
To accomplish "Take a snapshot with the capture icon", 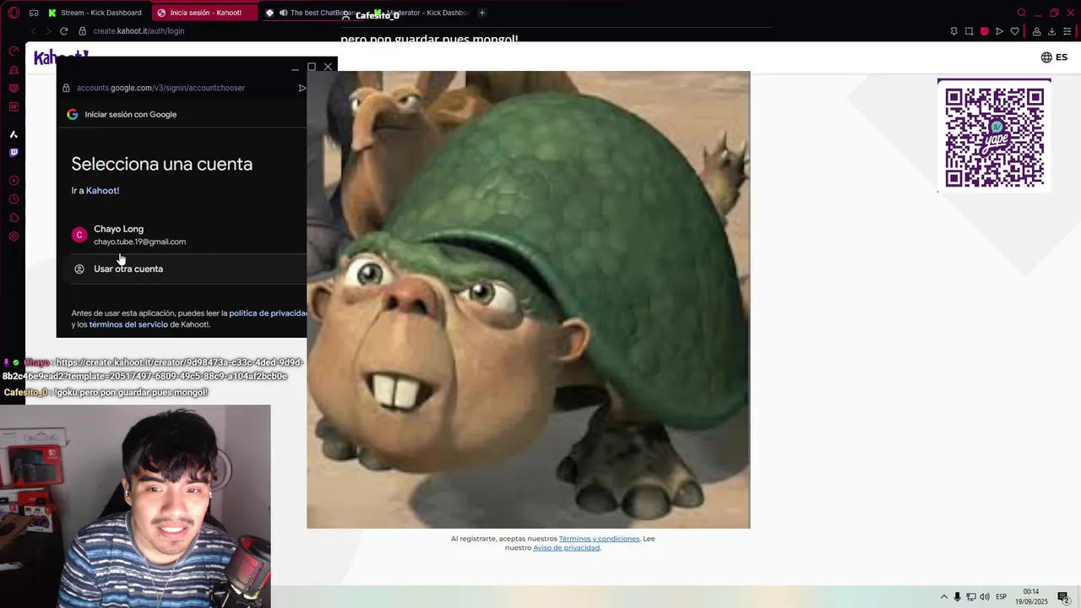I will point(969,31).
